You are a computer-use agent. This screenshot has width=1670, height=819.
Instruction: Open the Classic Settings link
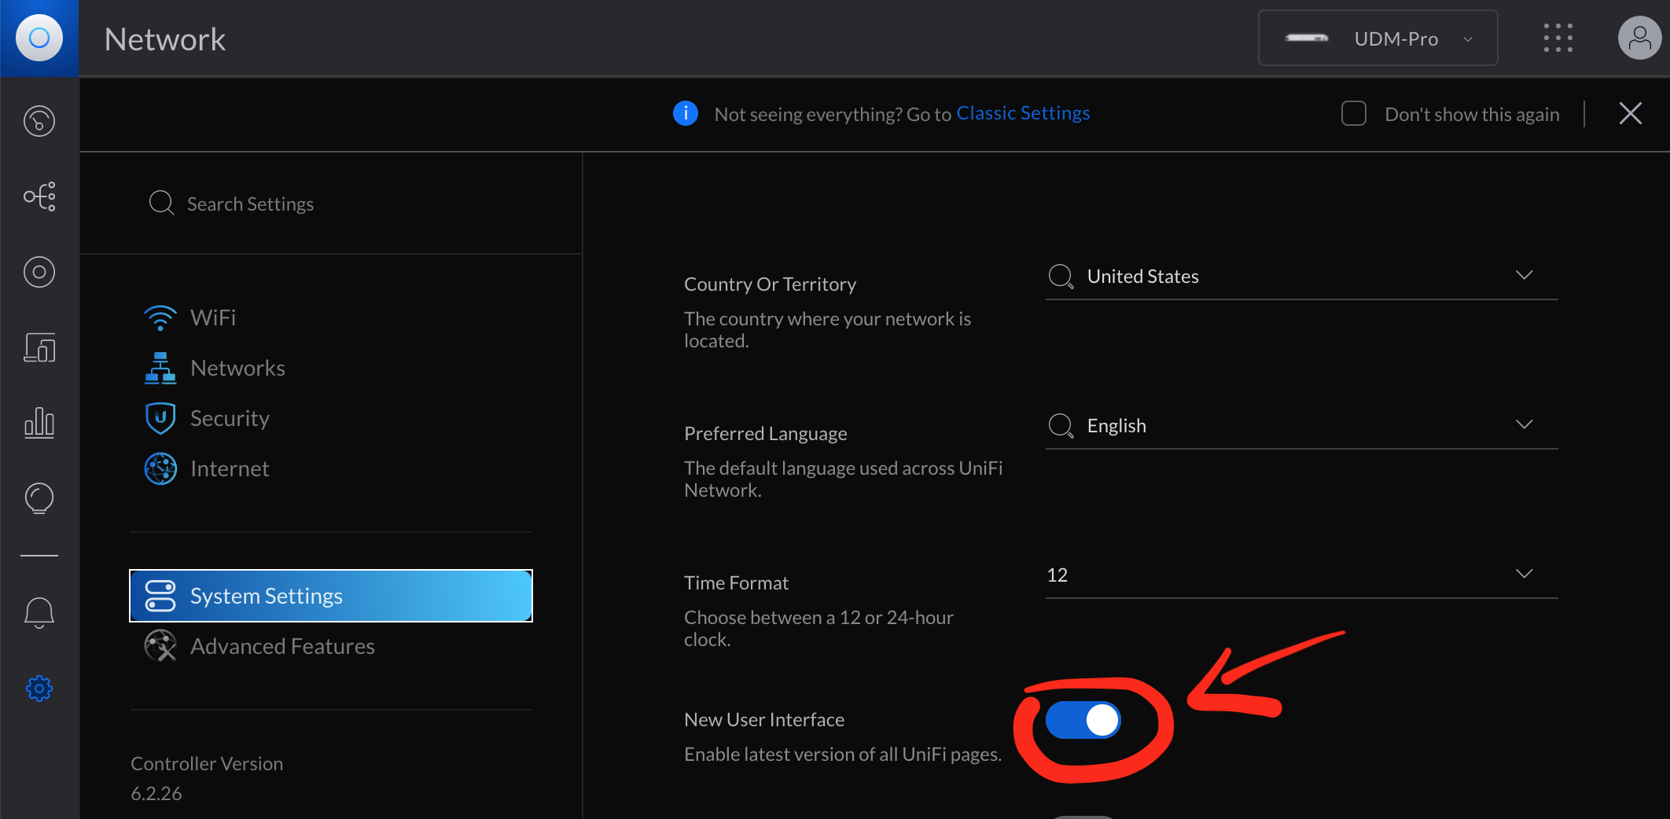click(1023, 113)
